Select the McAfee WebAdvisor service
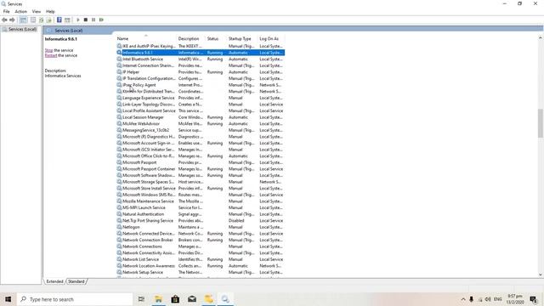This screenshot has width=544, height=306. [201, 124]
